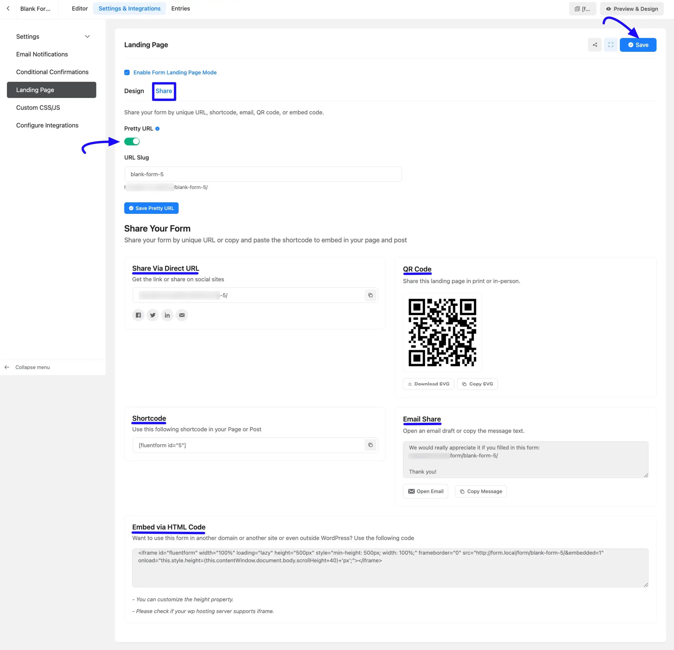Click Save Pretty URL button
This screenshot has width=674, height=650.
(151, 208)
